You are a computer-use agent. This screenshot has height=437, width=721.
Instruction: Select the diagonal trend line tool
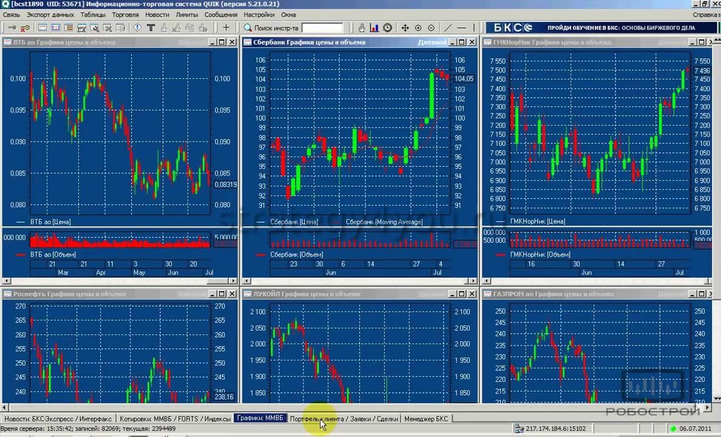[449, 28]
